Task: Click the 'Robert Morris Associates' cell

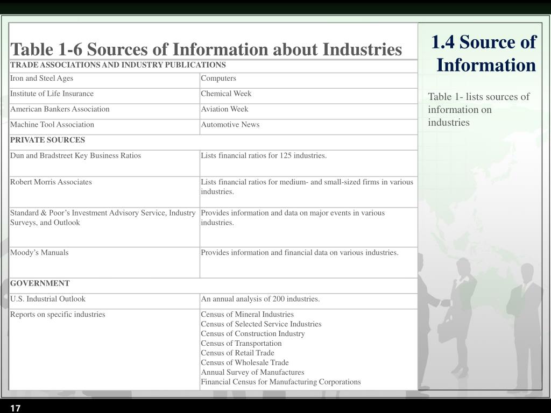Action: click(x=104, y=192)
